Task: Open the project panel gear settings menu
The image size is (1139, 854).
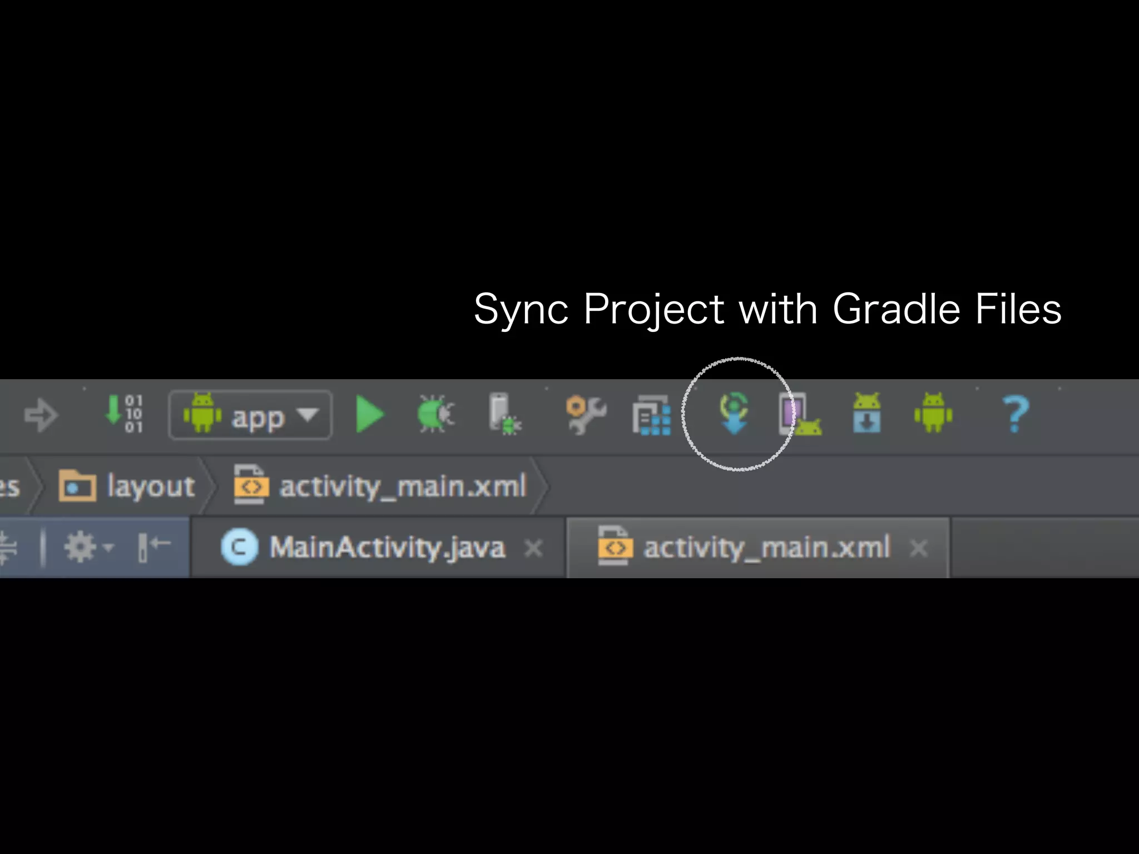Action: pos(88,547)
